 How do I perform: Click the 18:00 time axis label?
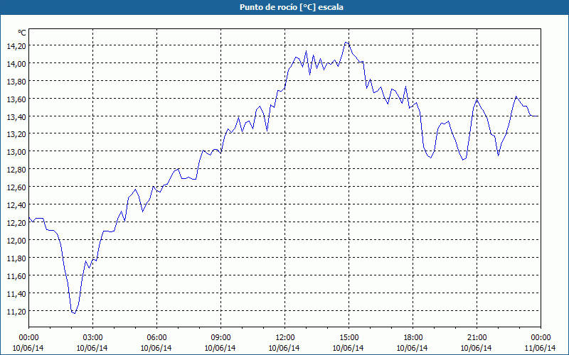point(413,338)
